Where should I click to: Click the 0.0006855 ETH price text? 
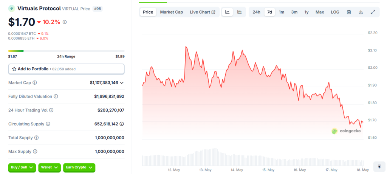tap(21, 38)
